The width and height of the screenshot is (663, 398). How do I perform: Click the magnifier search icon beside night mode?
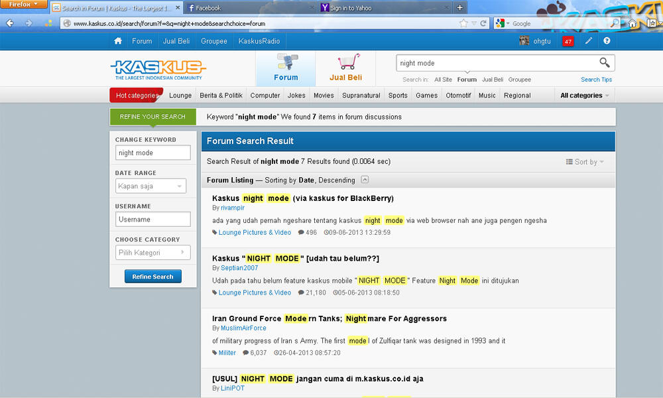click(x=604, y=63)
